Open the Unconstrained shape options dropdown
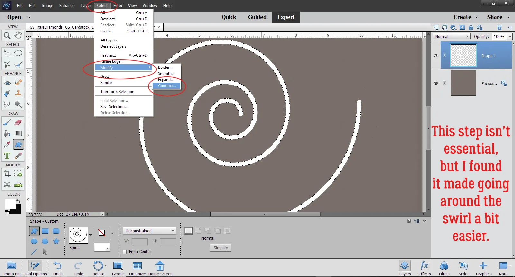The height and width of the screenshot is (277, 515). pos(149,231)
